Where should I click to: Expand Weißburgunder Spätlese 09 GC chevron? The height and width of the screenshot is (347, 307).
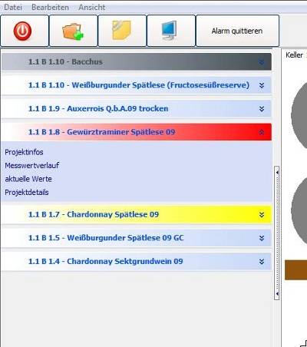(x=262, y=238)
